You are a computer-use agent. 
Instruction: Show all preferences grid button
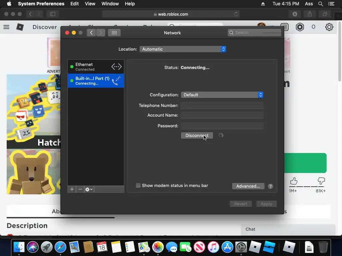point(114,33)
